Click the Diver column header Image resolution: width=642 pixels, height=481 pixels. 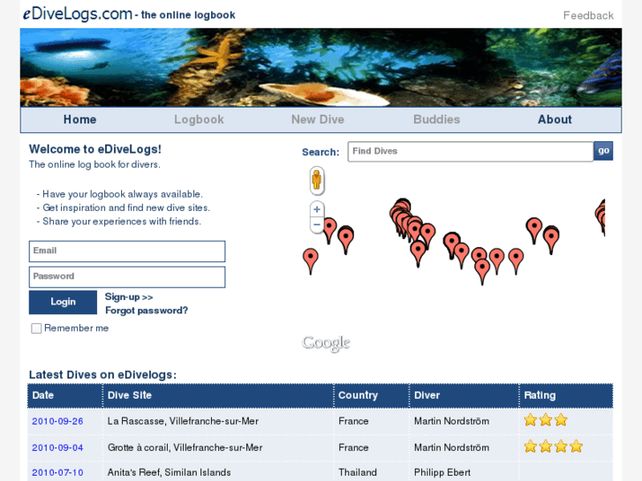[x=464, y=395]
